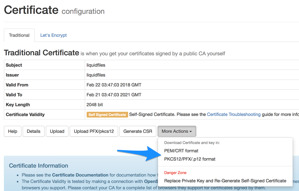Download certificate in PKCS12/PFX/.p12 format
Screen dimensions: 299x191
coord(190,159)
